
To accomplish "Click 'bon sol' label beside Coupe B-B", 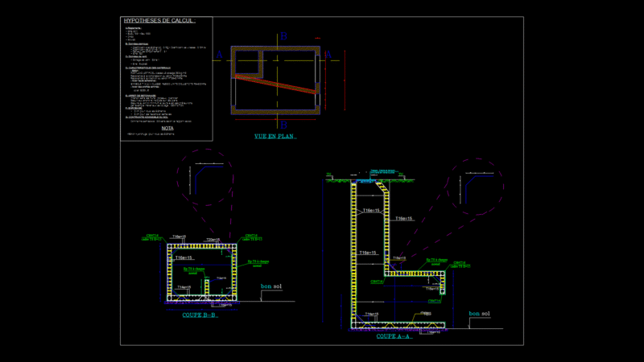I will [x=271, y=286].
